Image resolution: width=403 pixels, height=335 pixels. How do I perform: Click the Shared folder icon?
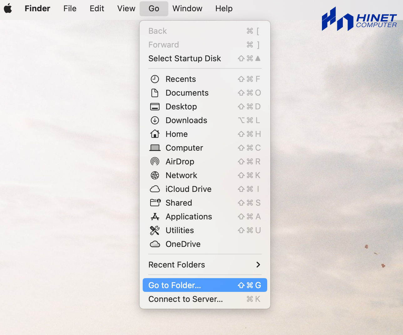click(x=155, y=203)
